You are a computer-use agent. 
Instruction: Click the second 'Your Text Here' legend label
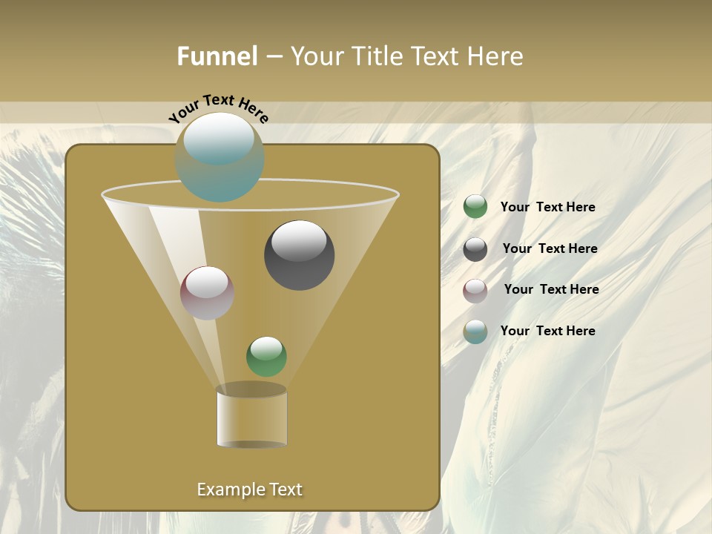pyautogui.click(x=550, y=248)
